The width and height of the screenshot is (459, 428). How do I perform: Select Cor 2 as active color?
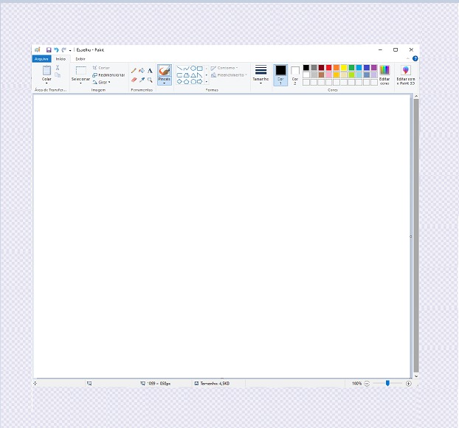pos(295,74)
